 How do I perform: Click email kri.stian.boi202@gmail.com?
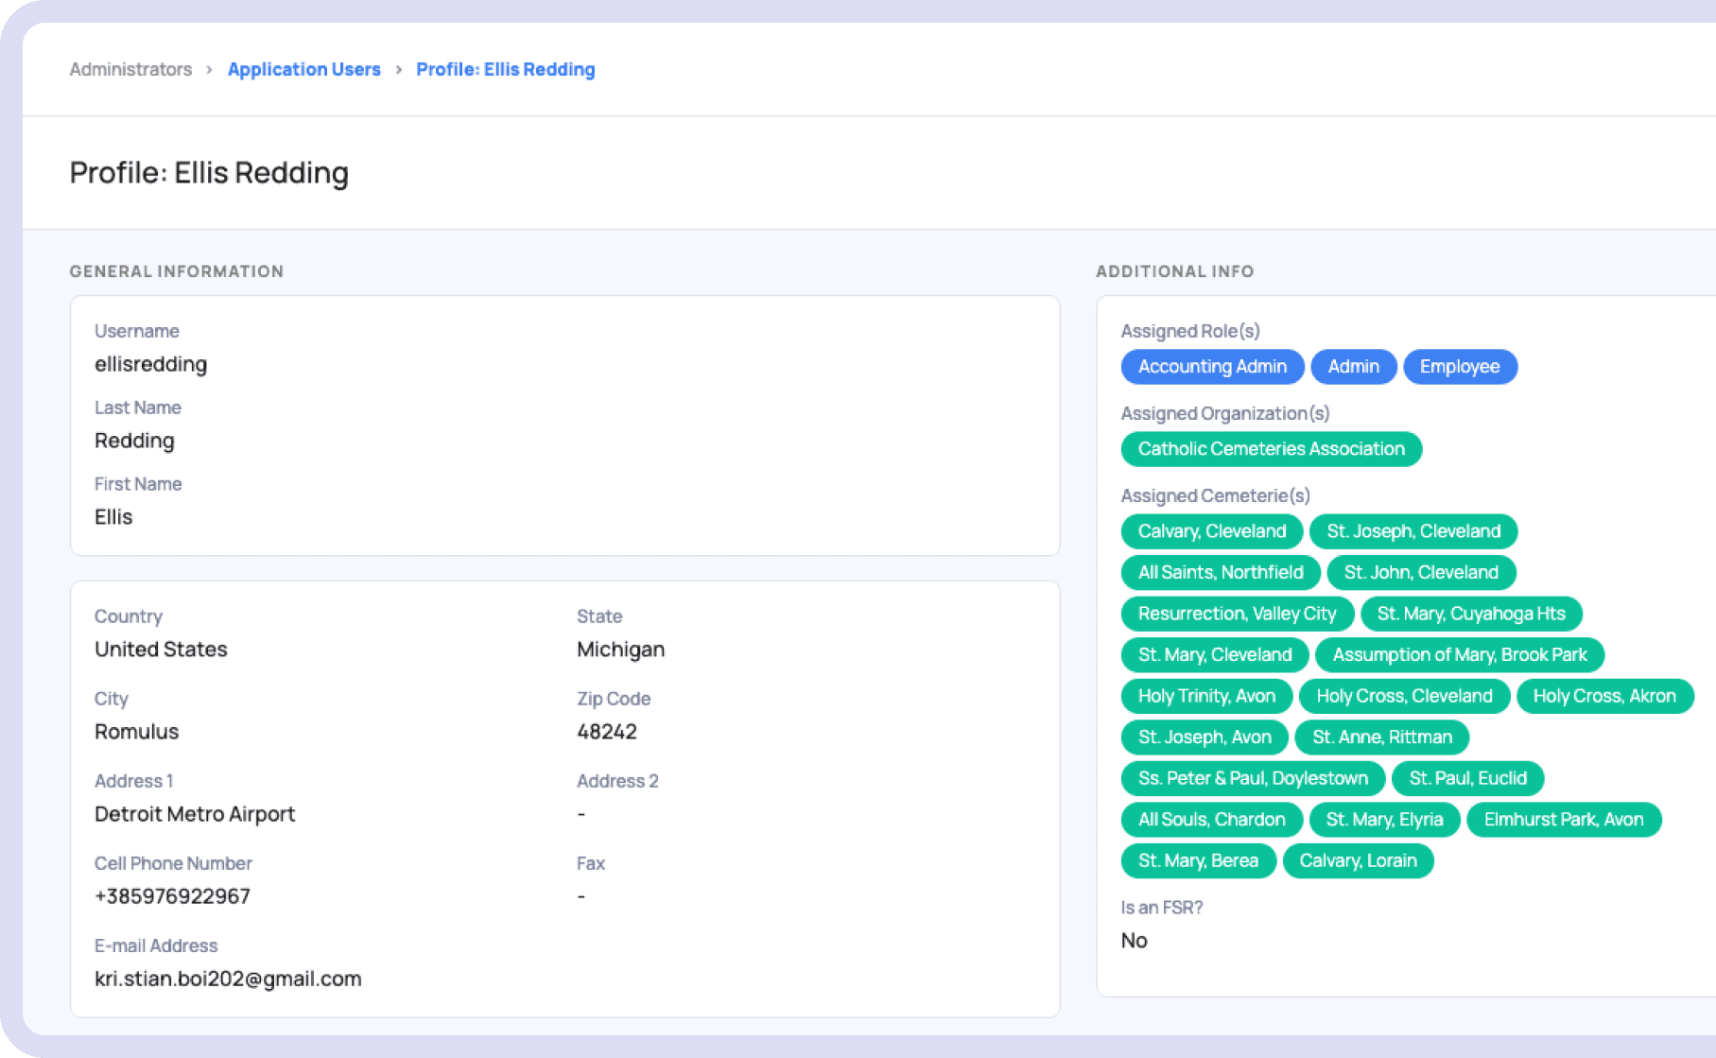click(x=228, y=979)
